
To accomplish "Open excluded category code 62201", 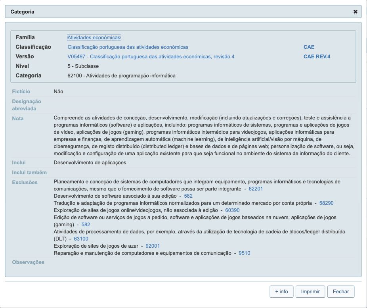I will coord(256,189).
